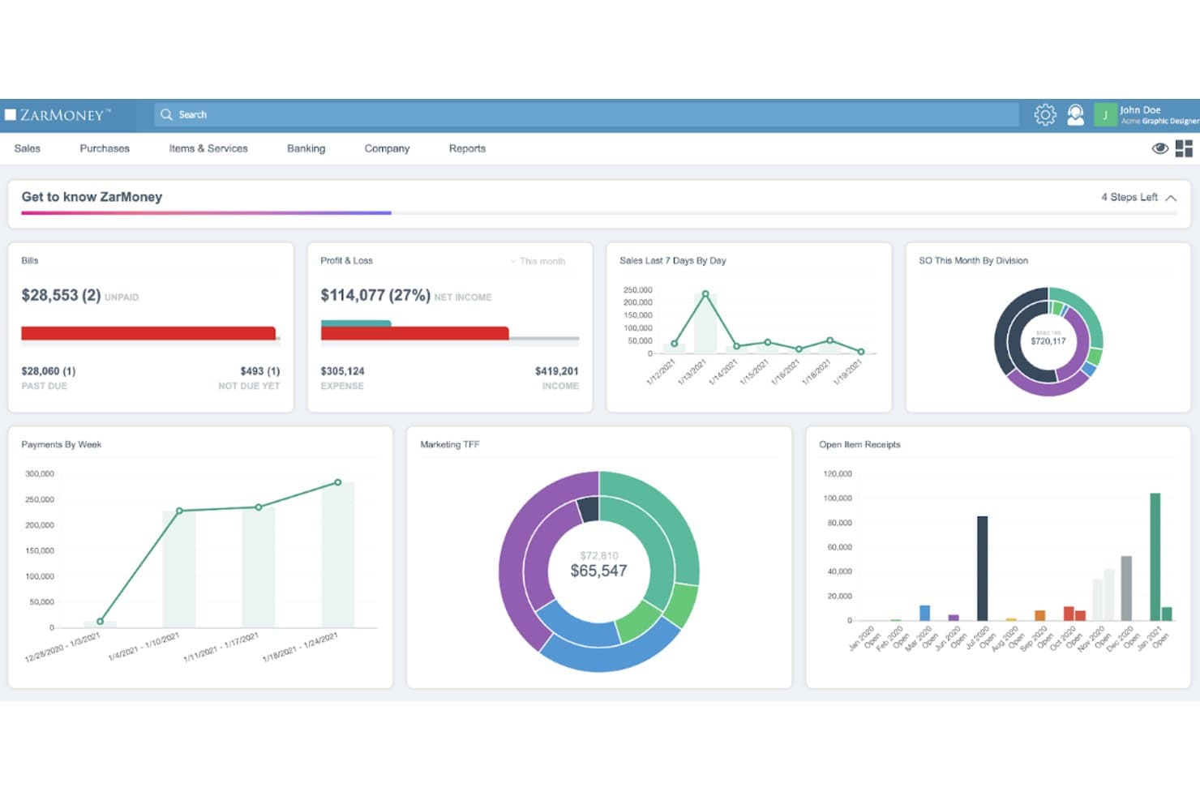Image resolution: width=1200 pixels, height=800 pixels.
Task: Open the Company menu
Action: pyautogui.click(x=387, y=148)
